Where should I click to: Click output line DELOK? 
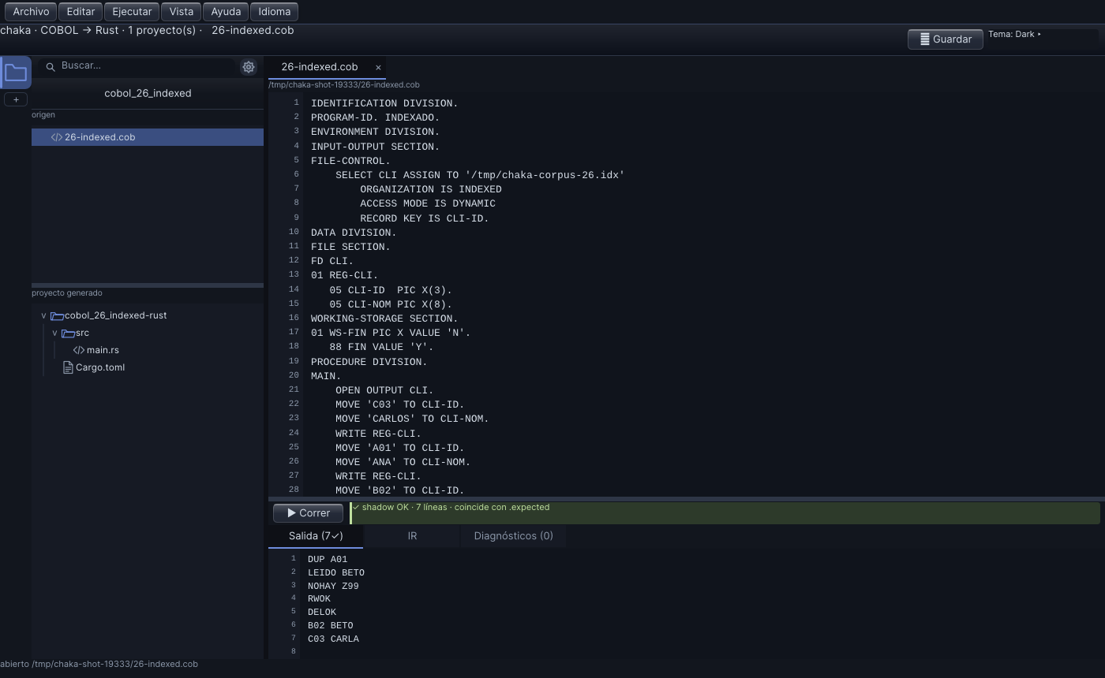(x=322, y=613)
